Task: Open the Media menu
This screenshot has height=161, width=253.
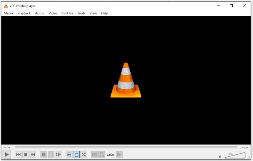Action: coord(8,13)
